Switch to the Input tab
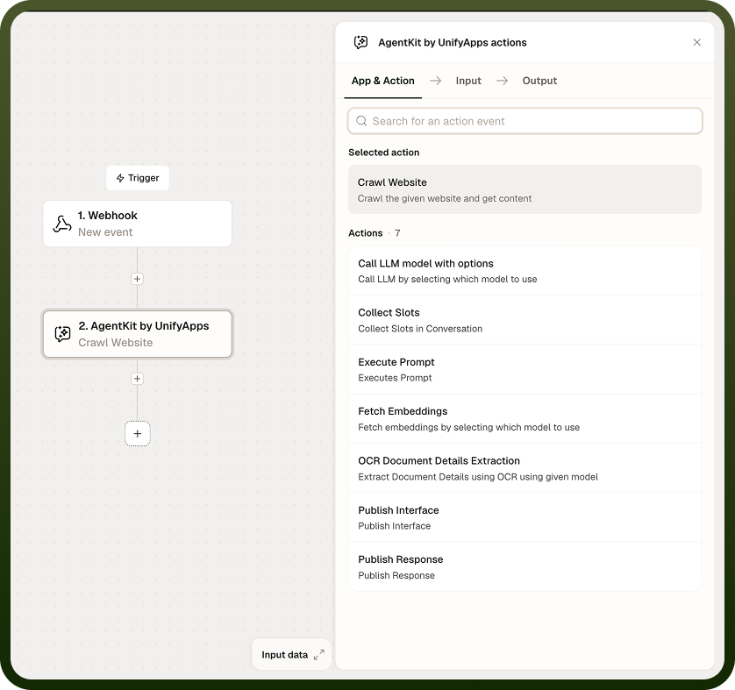The image size is (735, 690). point(468,81)
